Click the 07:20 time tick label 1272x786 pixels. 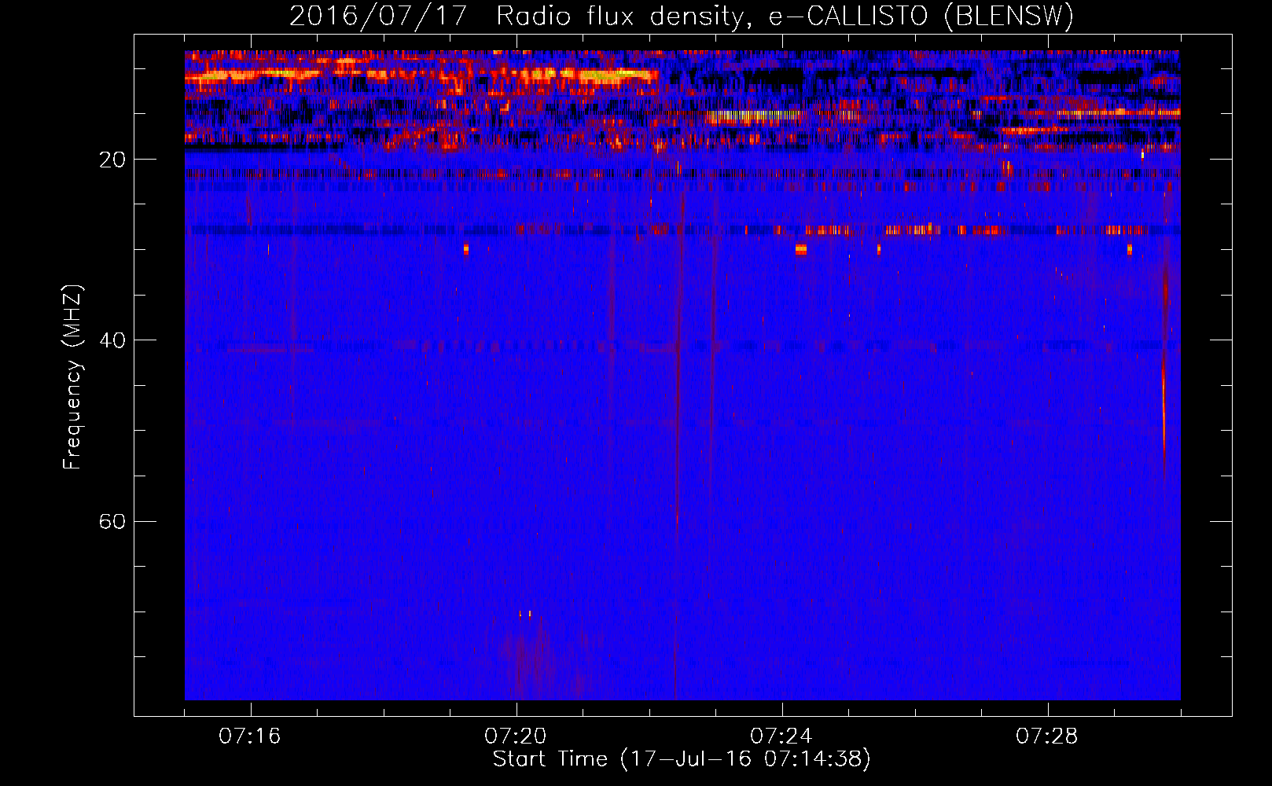pos(516,736)
